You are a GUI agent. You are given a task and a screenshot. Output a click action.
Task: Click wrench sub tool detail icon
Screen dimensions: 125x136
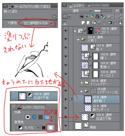pyautogui.click(x=55, y=17)
